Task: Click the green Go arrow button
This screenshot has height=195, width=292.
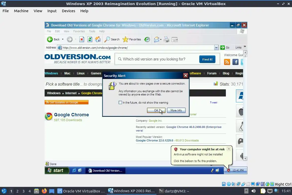Action: pyautogui.click(x=222, y=47)
